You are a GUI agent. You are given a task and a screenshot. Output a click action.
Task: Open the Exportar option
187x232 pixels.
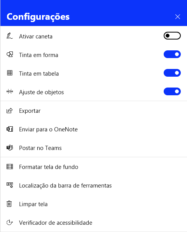[94, 111]
